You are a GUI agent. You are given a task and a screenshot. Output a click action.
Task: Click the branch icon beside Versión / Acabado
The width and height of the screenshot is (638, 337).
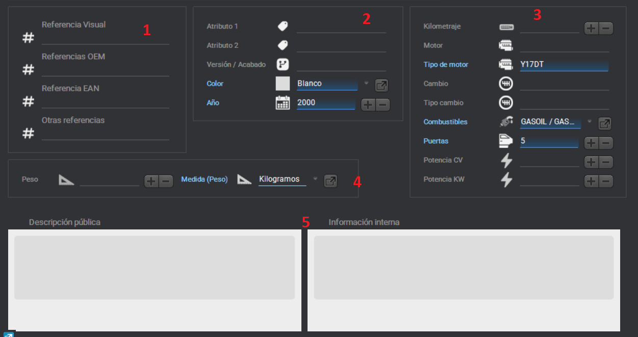[x=283, y=65]
